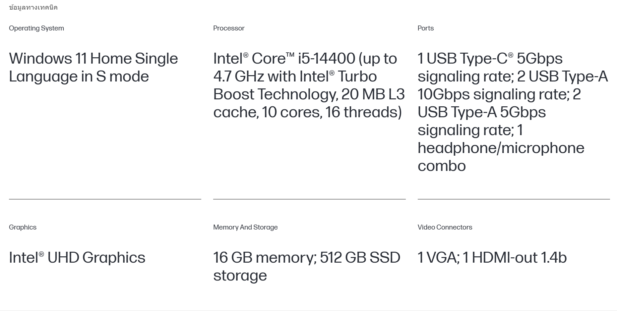Click the divider line below Processor section
Viewport: 617px width, 311px height.
(x=309, y=199)
